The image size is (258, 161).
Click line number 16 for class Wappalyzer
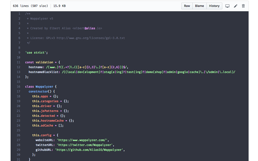[x=19, y=86]
